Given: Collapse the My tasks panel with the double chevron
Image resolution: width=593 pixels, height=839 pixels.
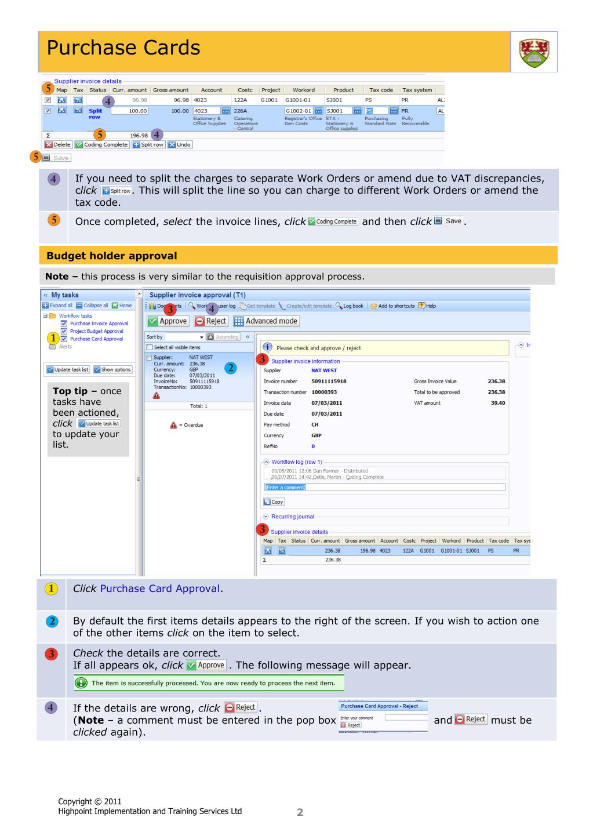Looking at the screenshot, I should tap(47, 295).
